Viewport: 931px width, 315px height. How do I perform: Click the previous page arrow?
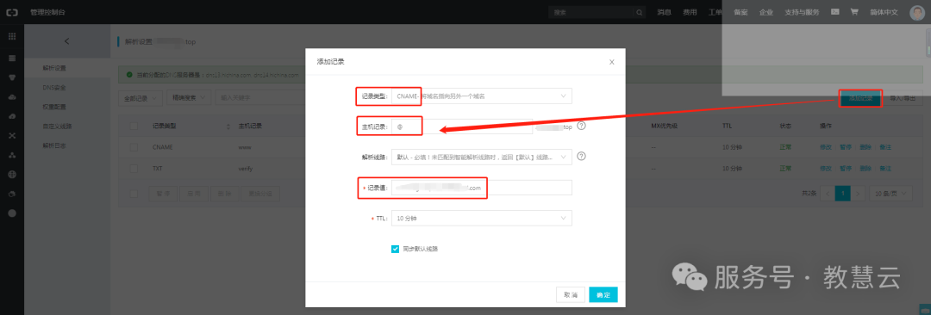coord(827,194)
